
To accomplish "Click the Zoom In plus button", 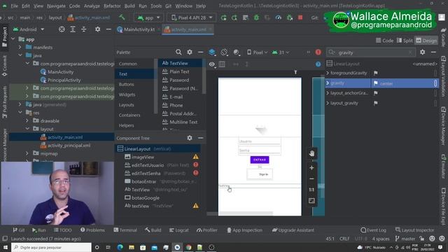I will click(311, 168).
